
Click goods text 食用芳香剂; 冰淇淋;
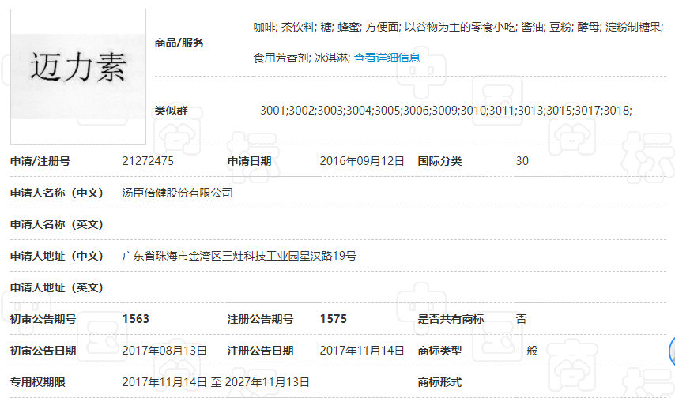pyautogui.click(x=302, y=58)
